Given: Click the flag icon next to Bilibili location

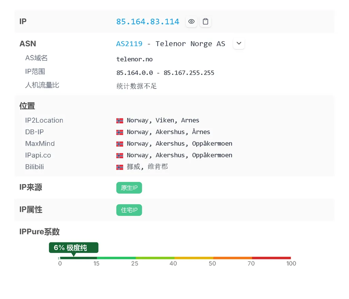Looking at the screenshot, I should [x=120, y=167].
